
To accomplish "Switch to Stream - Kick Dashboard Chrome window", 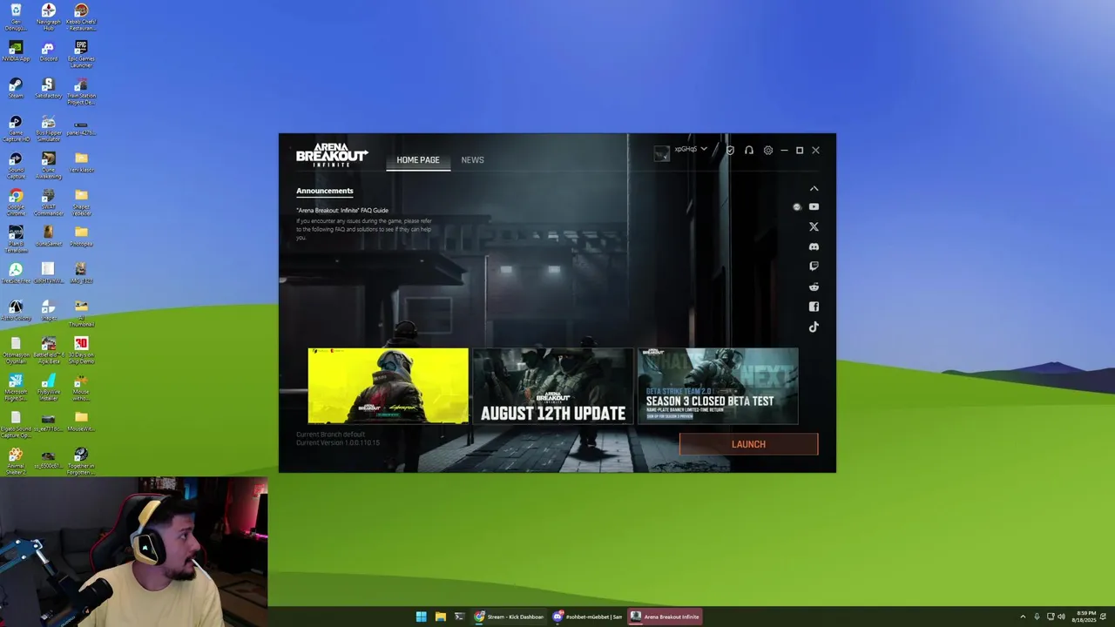I will 510,617.
